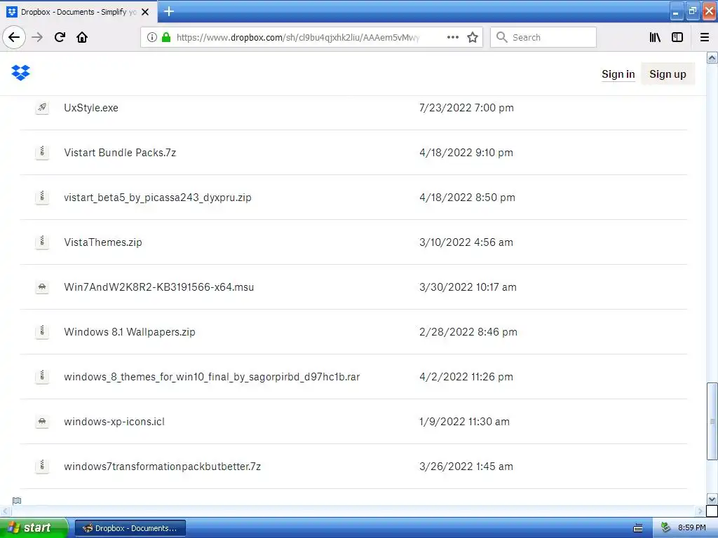Click archive icon for Windows 8.1 Wallpapers.zip
Image resolution: width=718 pixels, height=538 pixels.
point(42,331)
